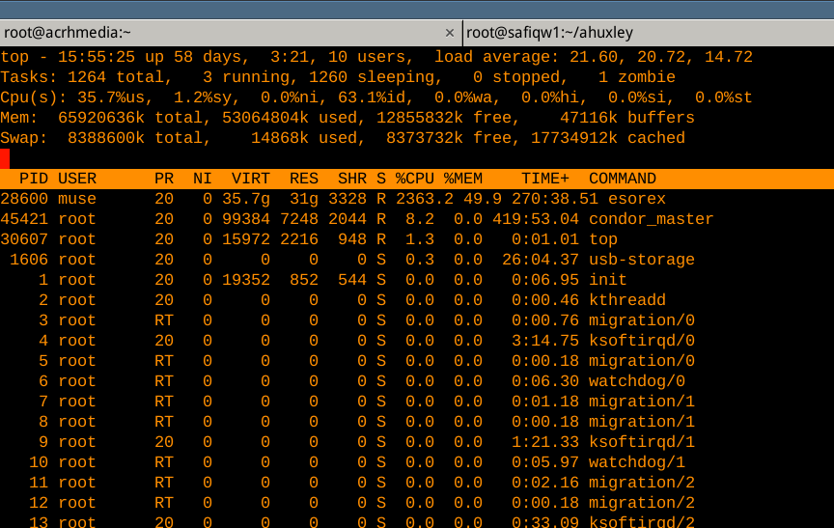Select the usb-storage process name

(642, 260)
